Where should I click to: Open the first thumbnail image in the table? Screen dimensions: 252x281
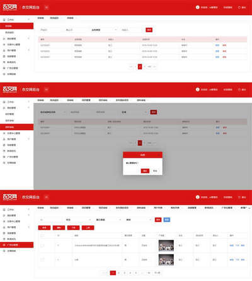(x=166, y=245)
